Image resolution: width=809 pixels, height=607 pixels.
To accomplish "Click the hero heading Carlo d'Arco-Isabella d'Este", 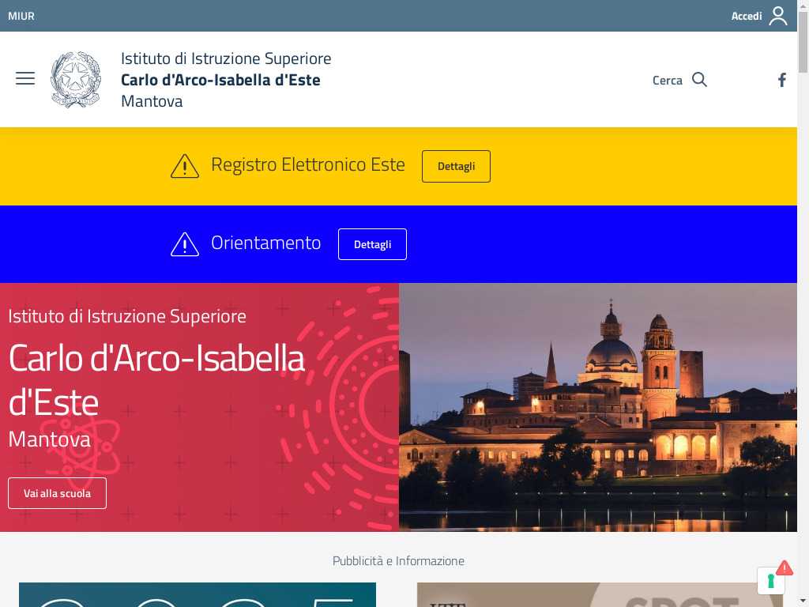I will click(x=157, y=380).
